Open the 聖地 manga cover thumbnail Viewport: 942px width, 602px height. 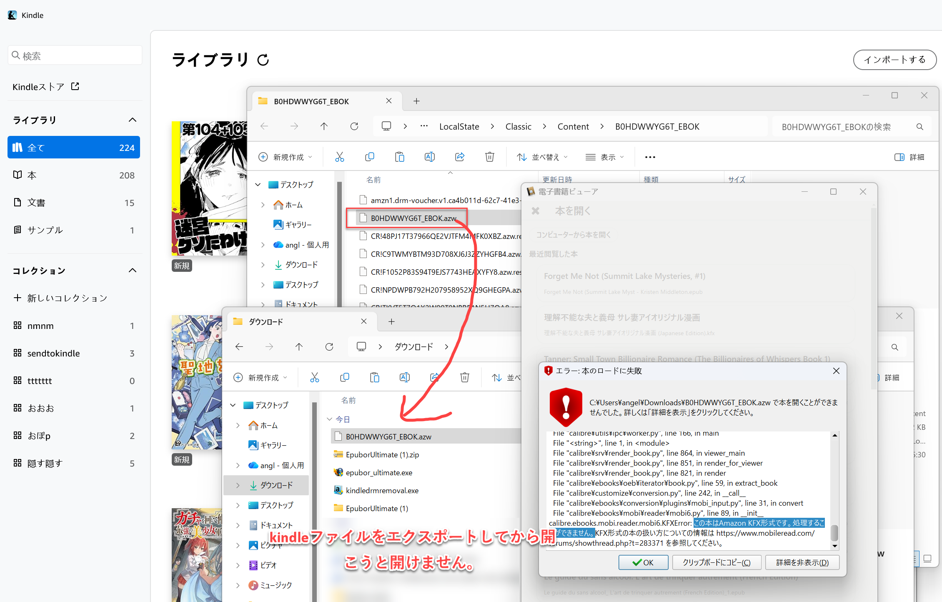tap(197, 382)
